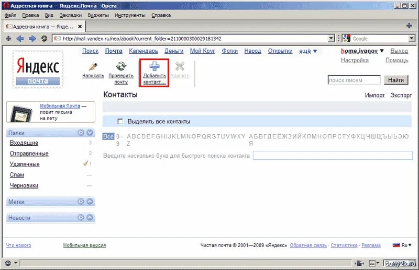
Task: Click the Мобильная Почта banner link
Action: (x=60, y=106)
